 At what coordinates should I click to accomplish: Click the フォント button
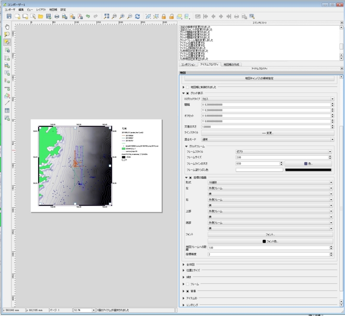click(x=270, y=234)
